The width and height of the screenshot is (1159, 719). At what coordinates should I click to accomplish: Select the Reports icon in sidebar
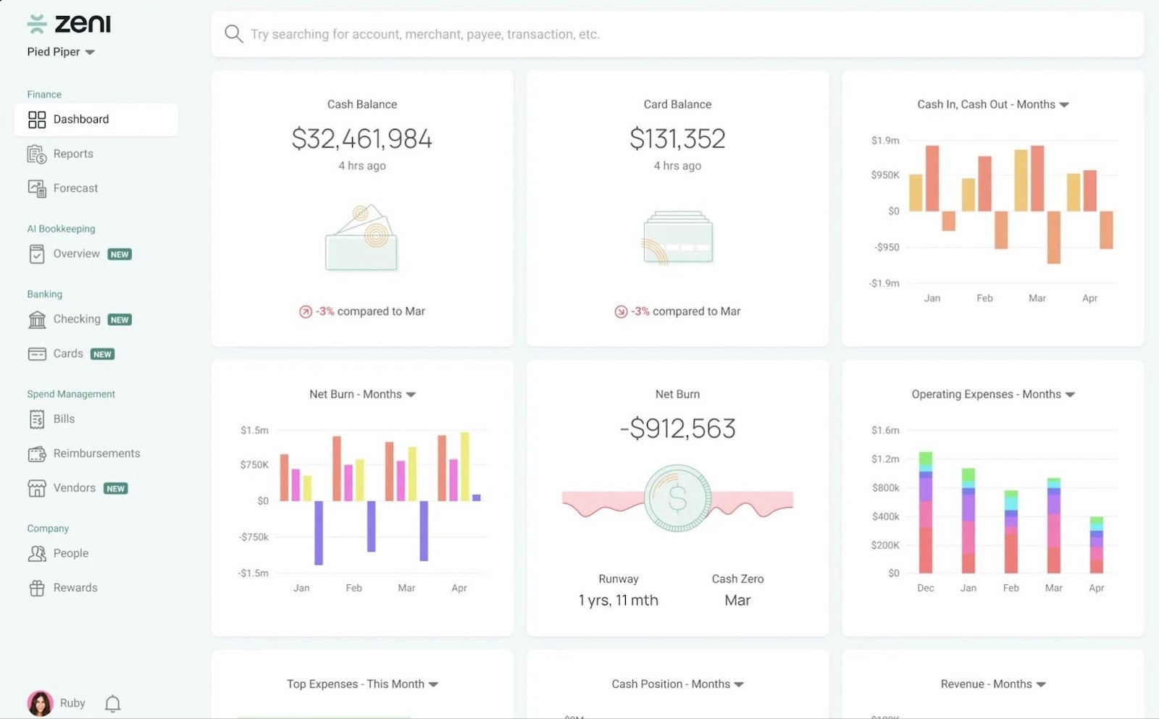pos(37,154)
